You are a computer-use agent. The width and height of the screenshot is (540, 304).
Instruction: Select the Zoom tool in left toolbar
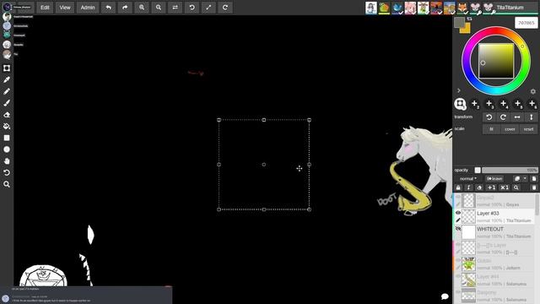7,184
